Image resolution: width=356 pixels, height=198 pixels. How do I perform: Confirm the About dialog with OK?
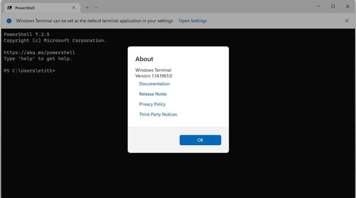200,140
